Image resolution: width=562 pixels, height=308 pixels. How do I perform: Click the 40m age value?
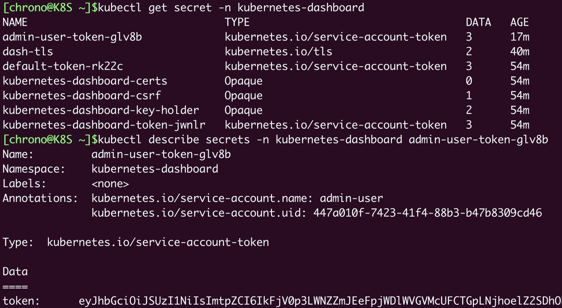pyautogui.click(x=520, y=52)
